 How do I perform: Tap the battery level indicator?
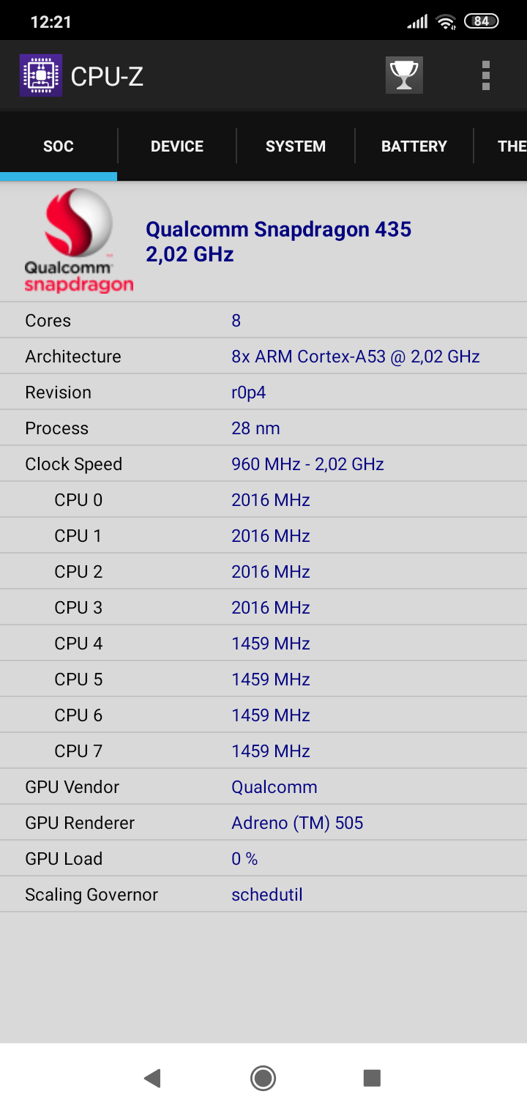[481, 22]
